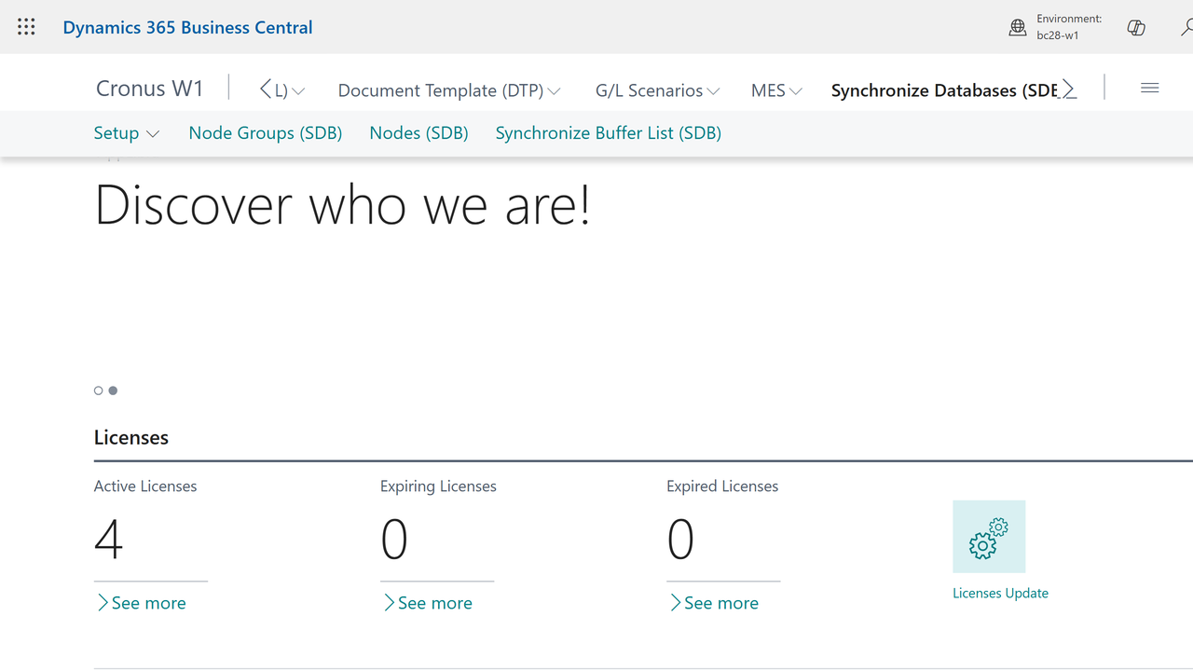Screen dimensions: 1193x671
Task: Click the search magnifier icon
Action: (1186, 28)
